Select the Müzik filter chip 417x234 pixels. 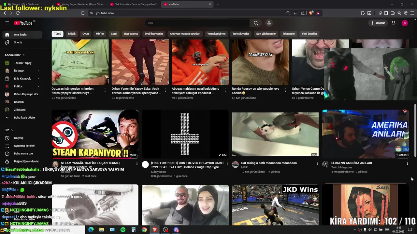pyautogui.click(x=72, y=34)
